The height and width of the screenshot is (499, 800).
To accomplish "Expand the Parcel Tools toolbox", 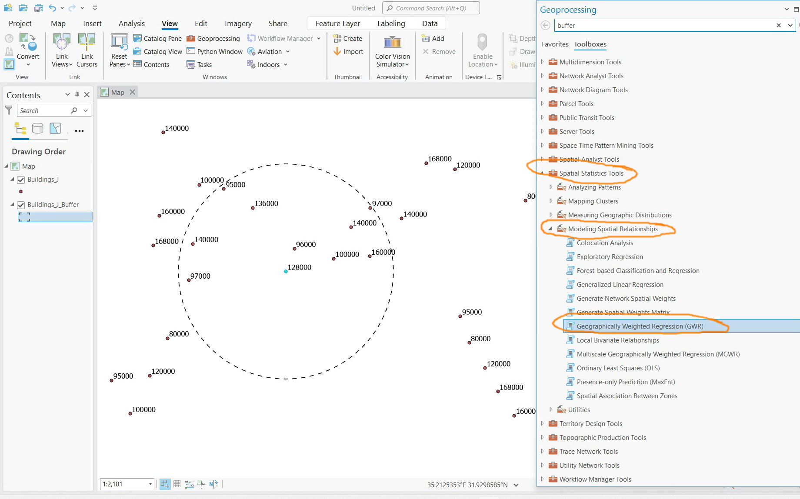I will tap(542, 103).
